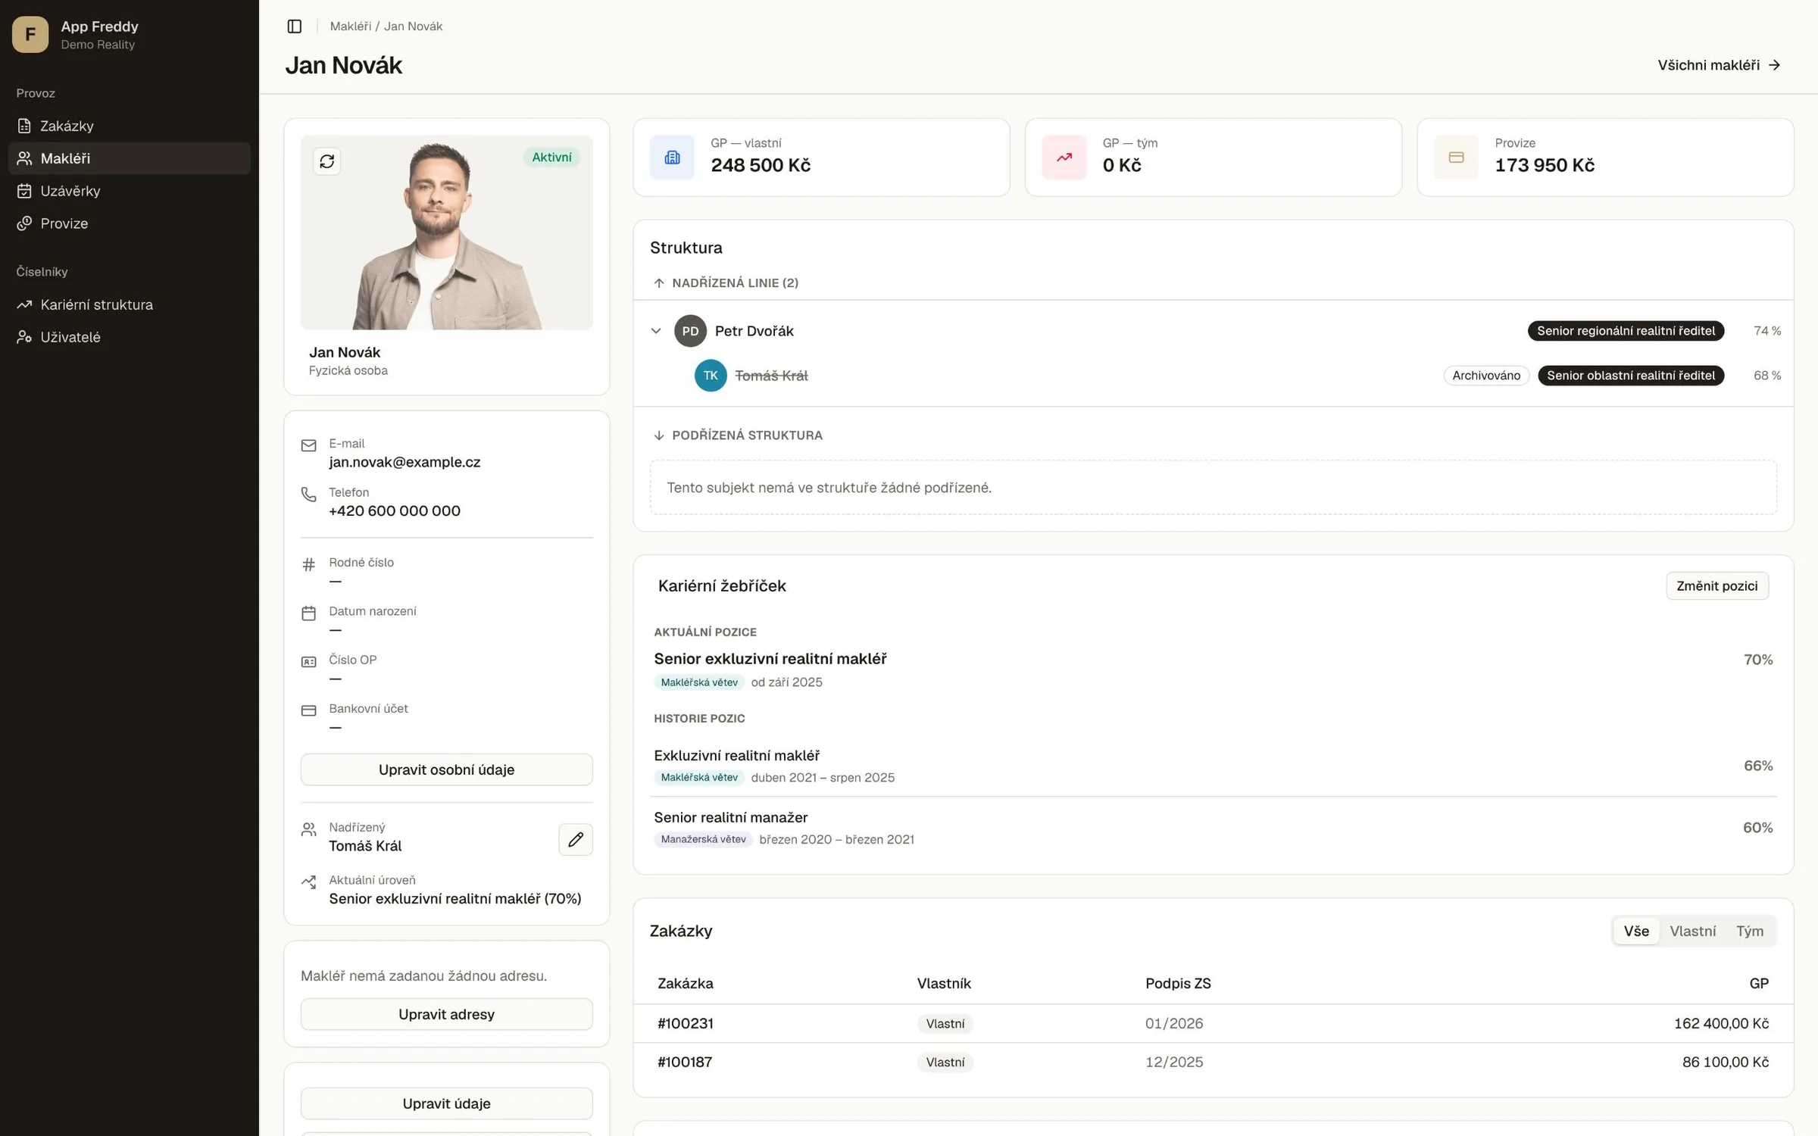The height and width of the screenshot is (1136, 1818).
Task: Click the envelope icon beside E-mail
Action: pyautogui.click(x=308, y=445)
